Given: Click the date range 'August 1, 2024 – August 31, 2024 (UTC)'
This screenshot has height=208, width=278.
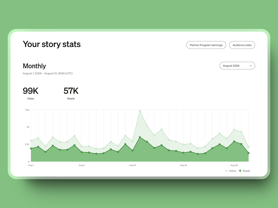Looking at the screenshot, I should (x=48, y=73).
